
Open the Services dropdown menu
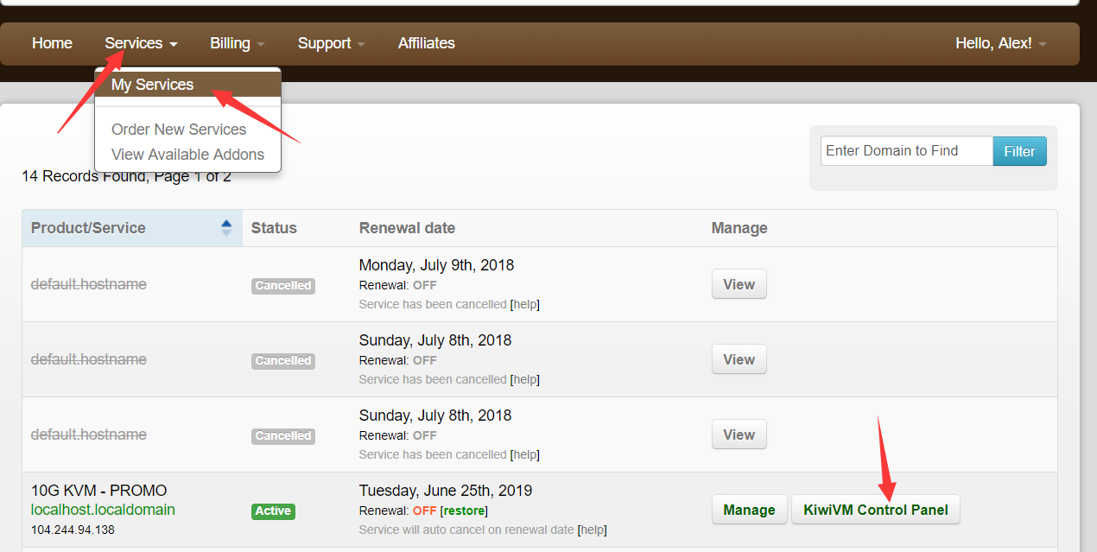pyautogui.click(x=141, y=43)
